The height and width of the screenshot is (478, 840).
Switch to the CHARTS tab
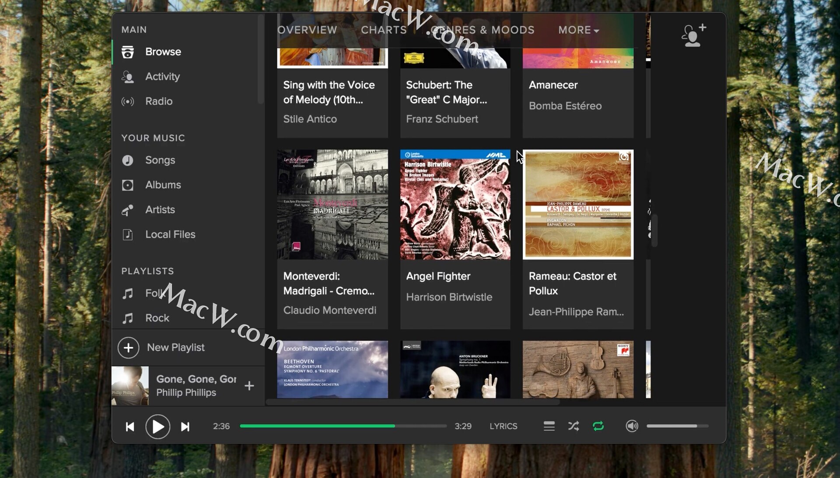click(x=384, y=30)
